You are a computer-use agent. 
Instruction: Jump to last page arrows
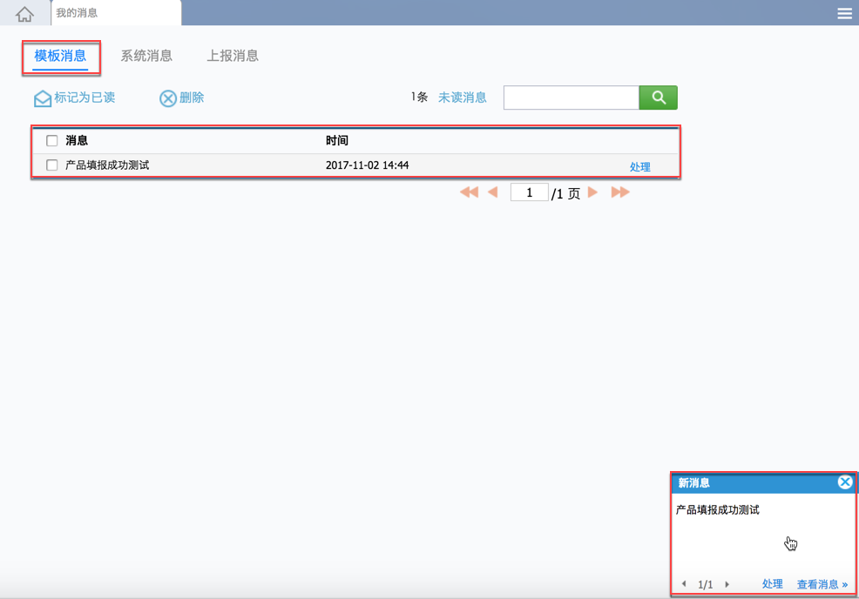tap(620, 192)
